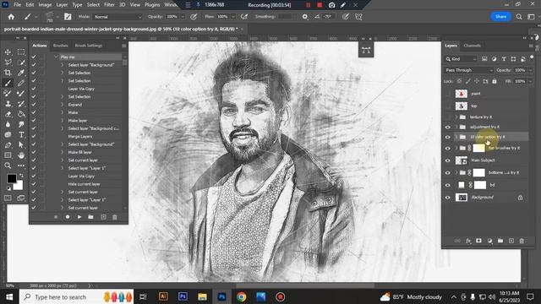Viewport: 541px width, 304px height.
Task: Expand the texture try it group
Action: 456,117
